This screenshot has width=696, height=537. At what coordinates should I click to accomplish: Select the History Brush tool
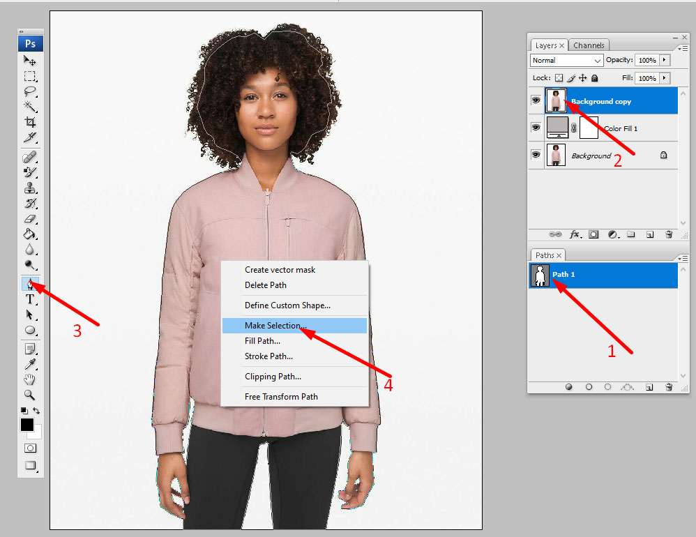(x=30, y=203)
